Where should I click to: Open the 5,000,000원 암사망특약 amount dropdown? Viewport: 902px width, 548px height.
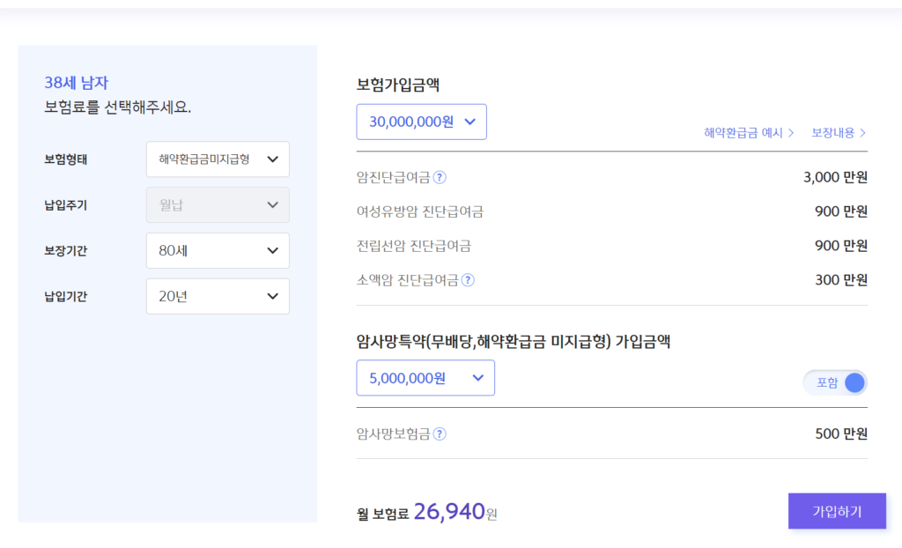tap(425, 378)
